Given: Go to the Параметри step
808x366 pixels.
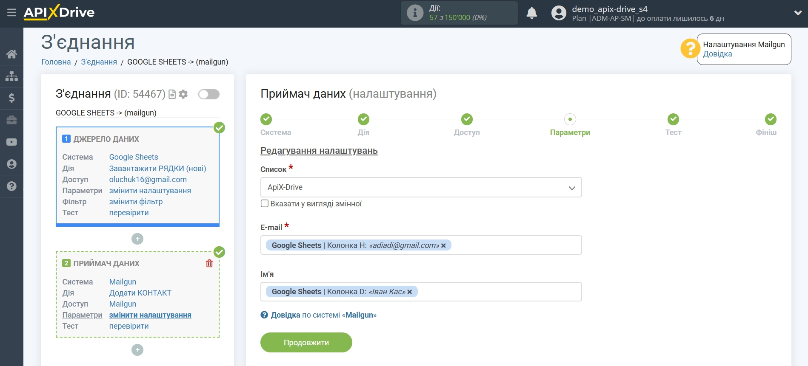Looking at the screenshot, I should [x=570, y=119].
